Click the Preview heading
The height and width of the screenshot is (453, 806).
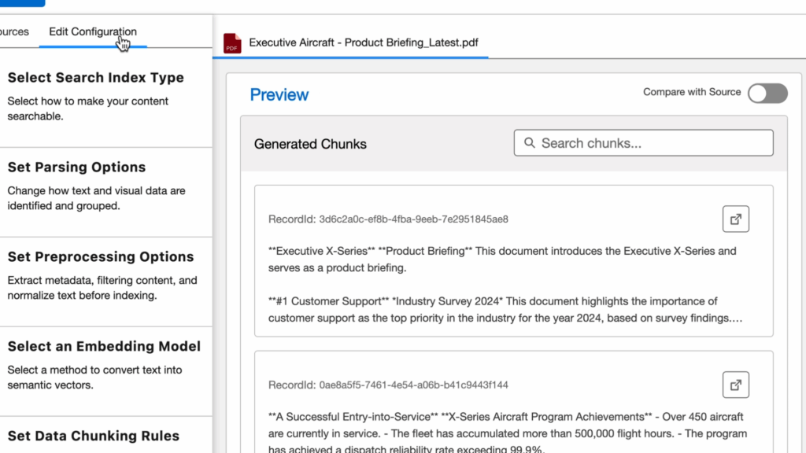(279, 95)
